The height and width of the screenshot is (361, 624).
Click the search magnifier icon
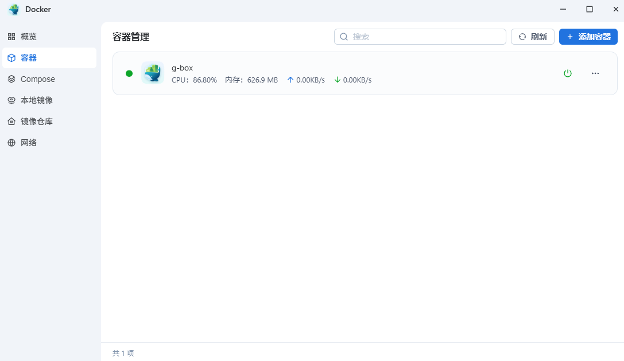(344, 37)
